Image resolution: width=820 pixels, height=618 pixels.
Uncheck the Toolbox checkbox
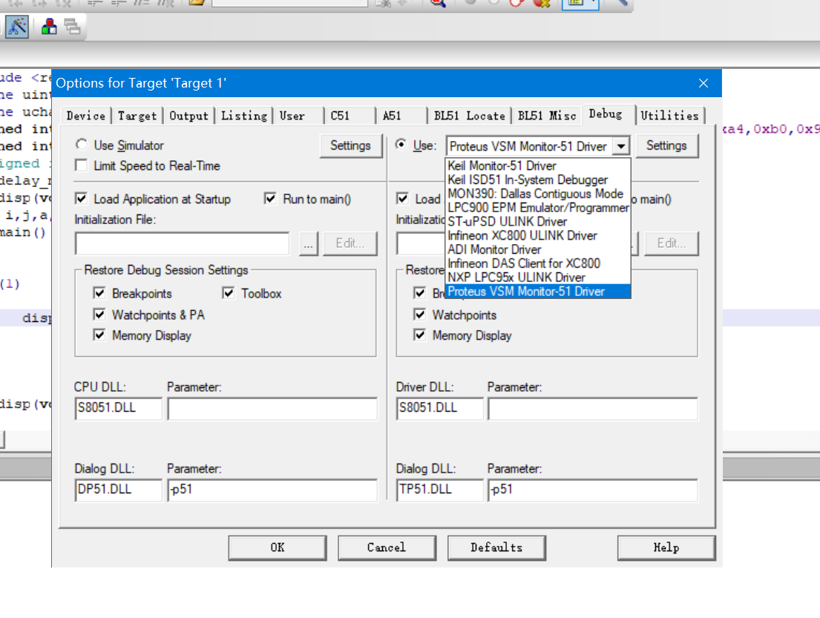pyautogui.click(x=229, y=293)
